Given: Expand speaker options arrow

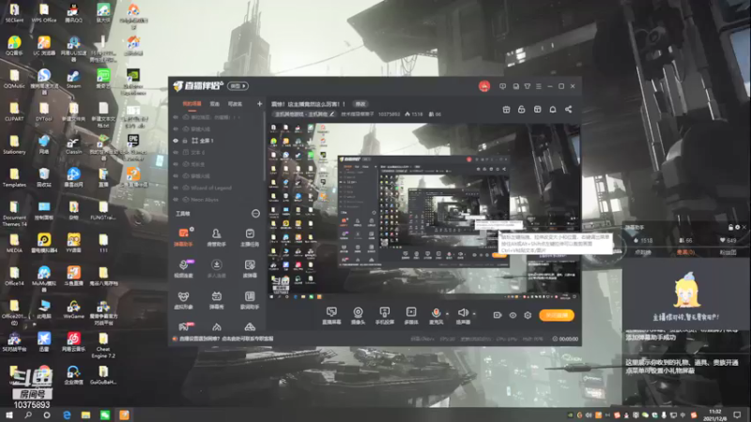Looking at the screenshot, I should tap(474, 314).
